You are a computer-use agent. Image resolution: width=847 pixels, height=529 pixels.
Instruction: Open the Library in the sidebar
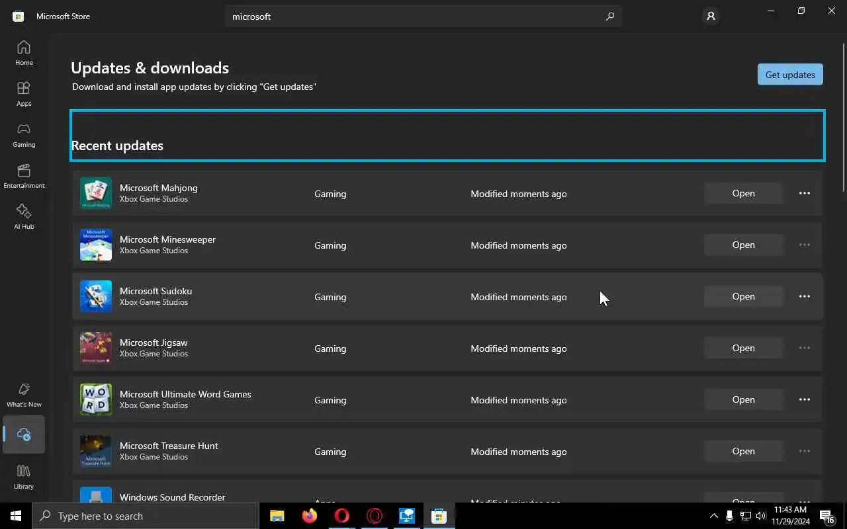pos(24,477)
